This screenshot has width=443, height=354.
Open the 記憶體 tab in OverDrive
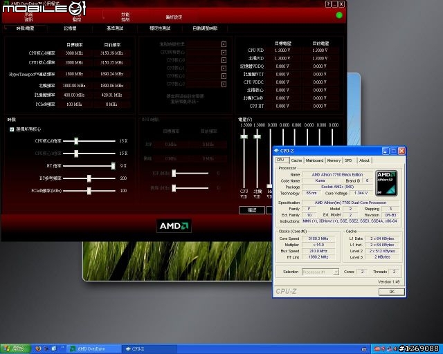[70, 28]
